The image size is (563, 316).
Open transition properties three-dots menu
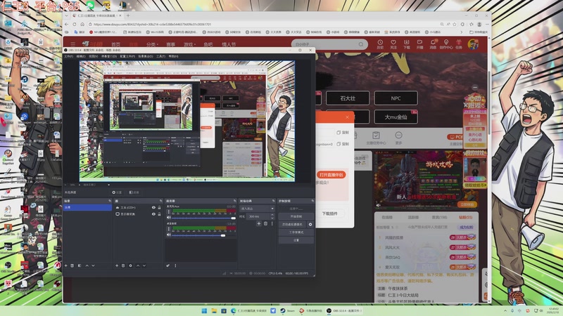(272, 223)
